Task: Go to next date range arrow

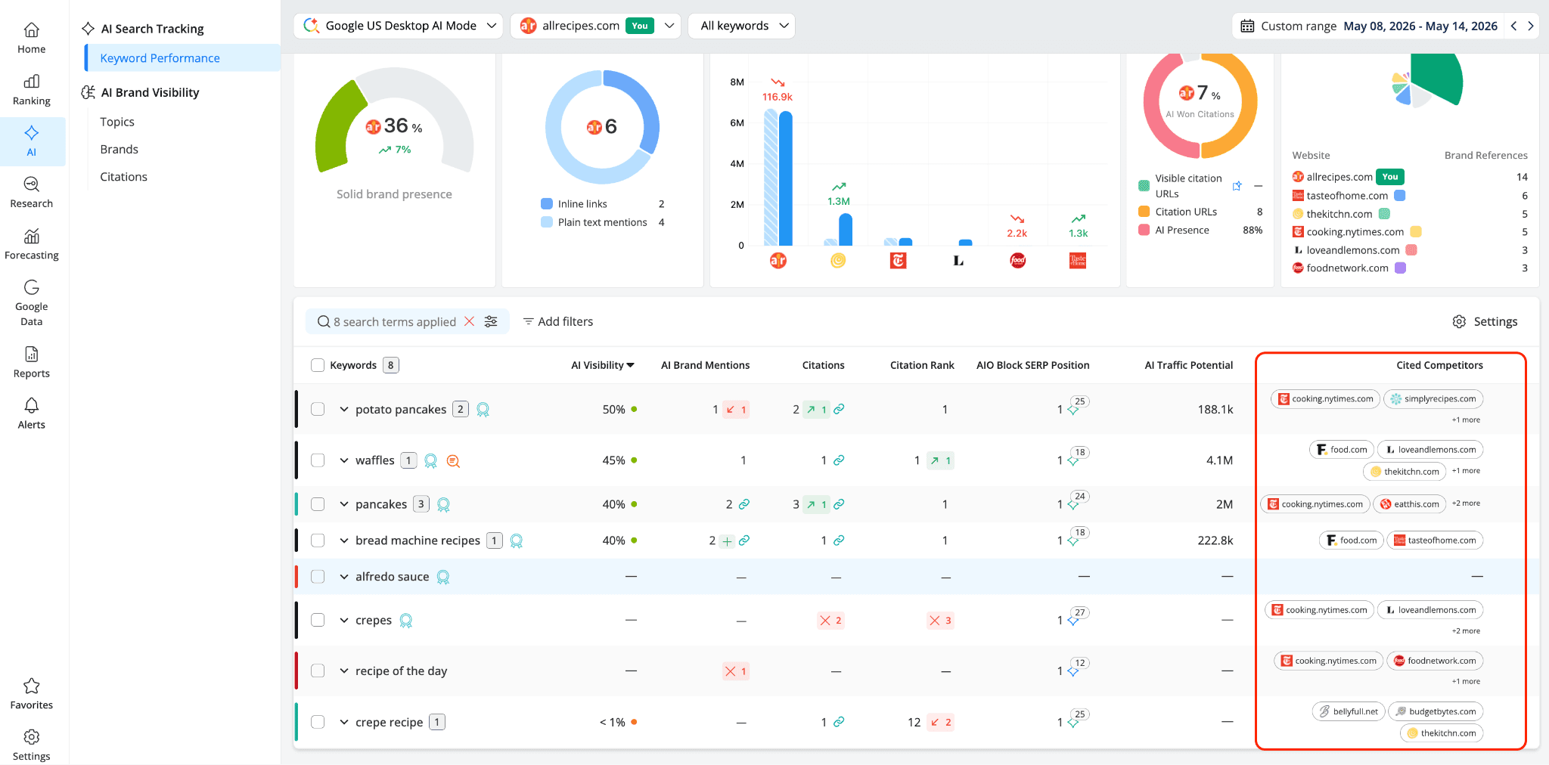Action: 1531,26
